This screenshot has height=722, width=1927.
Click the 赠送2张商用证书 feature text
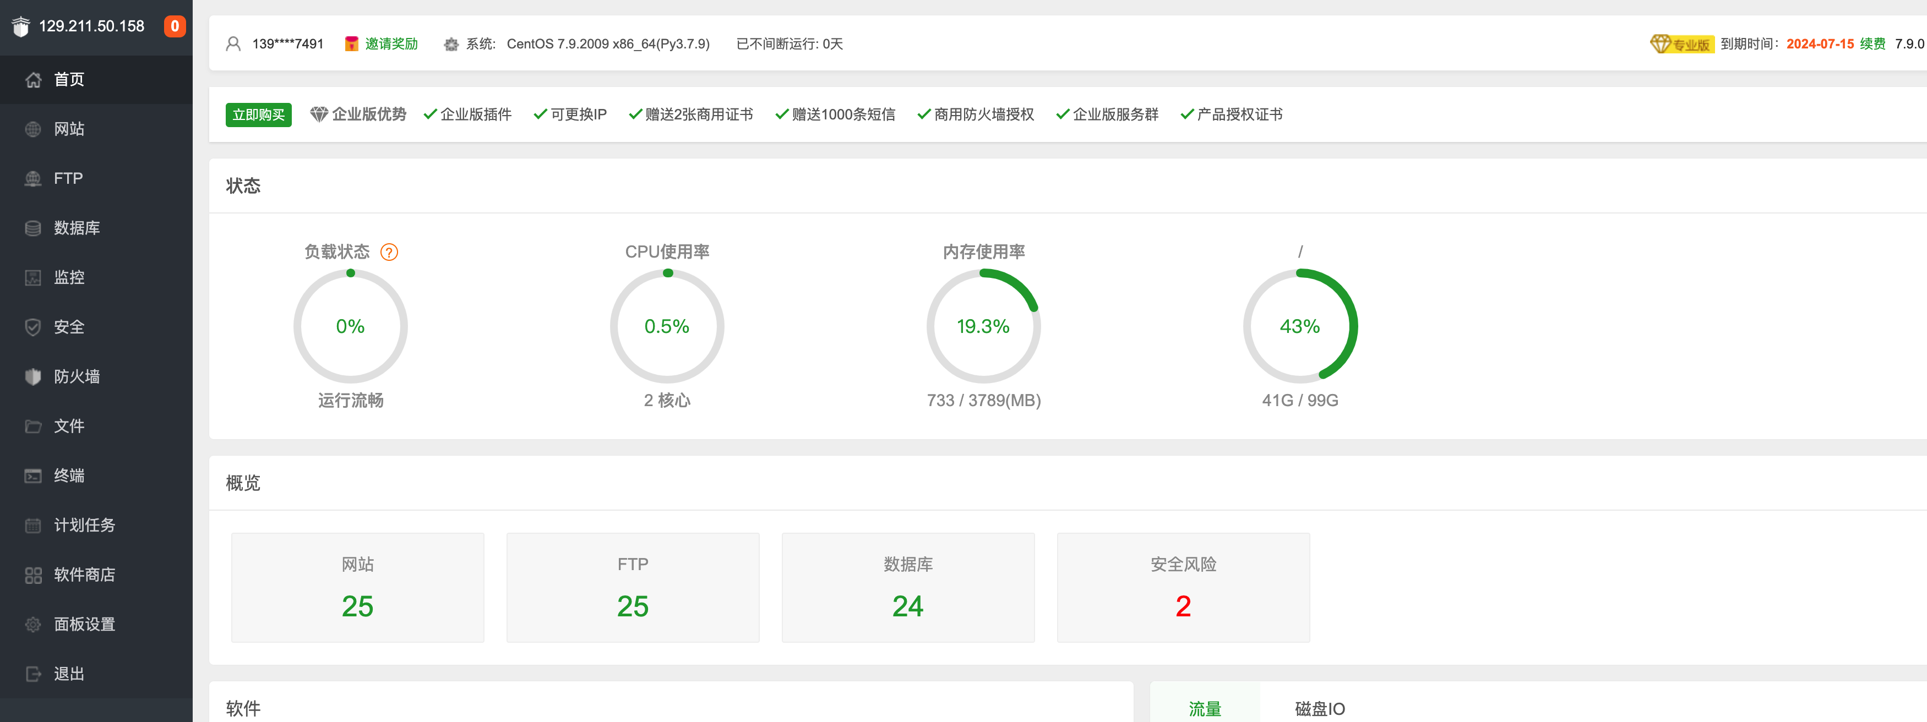[x=699, y=114]
